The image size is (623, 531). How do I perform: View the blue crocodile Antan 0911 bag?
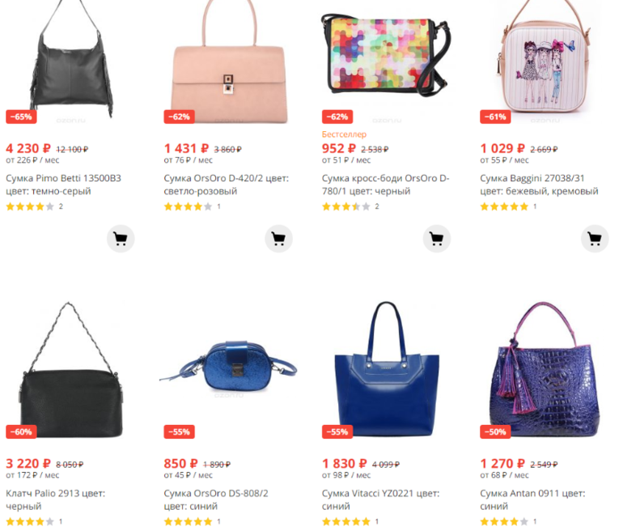click(545, 369)
